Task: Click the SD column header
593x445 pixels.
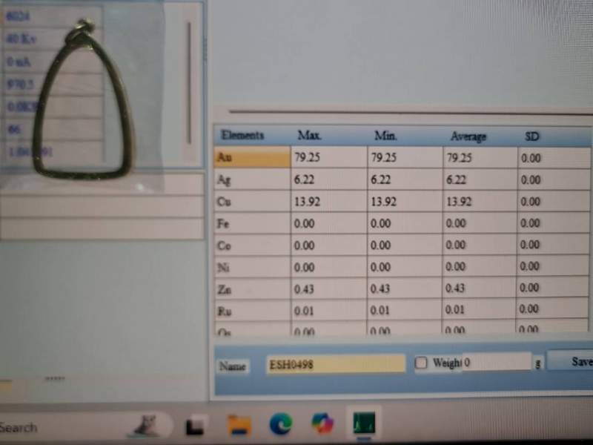Action: pyautogui.click(x=531, y=136)
